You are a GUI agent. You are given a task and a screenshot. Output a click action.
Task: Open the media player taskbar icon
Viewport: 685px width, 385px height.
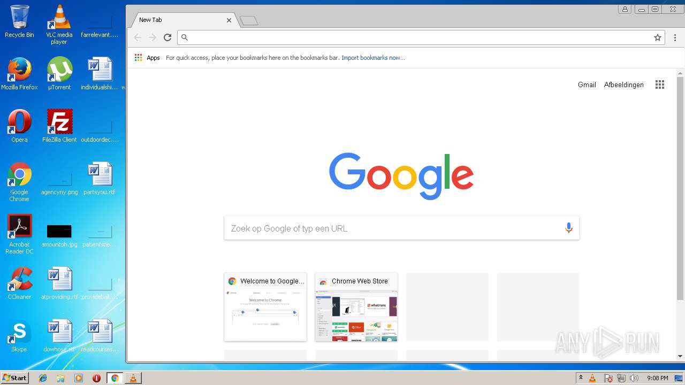(x=79, y=378)
